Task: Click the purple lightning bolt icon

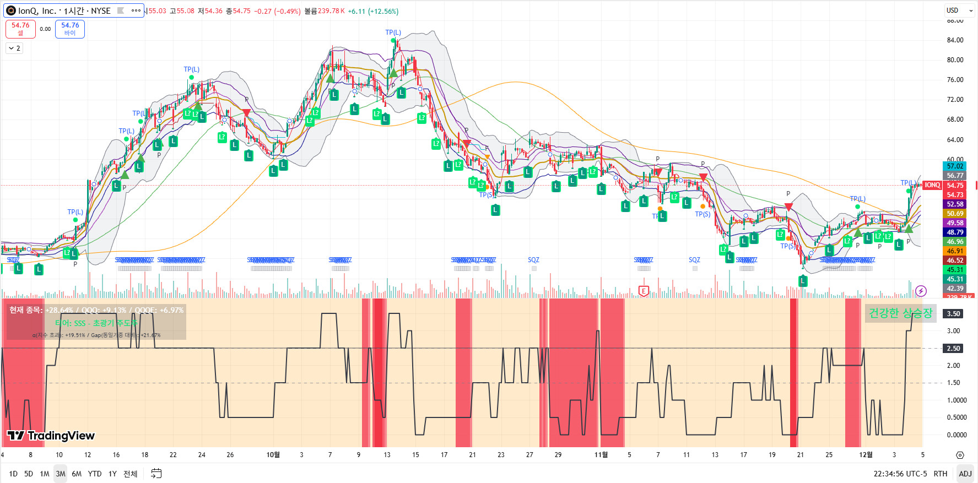Action: 921,291
